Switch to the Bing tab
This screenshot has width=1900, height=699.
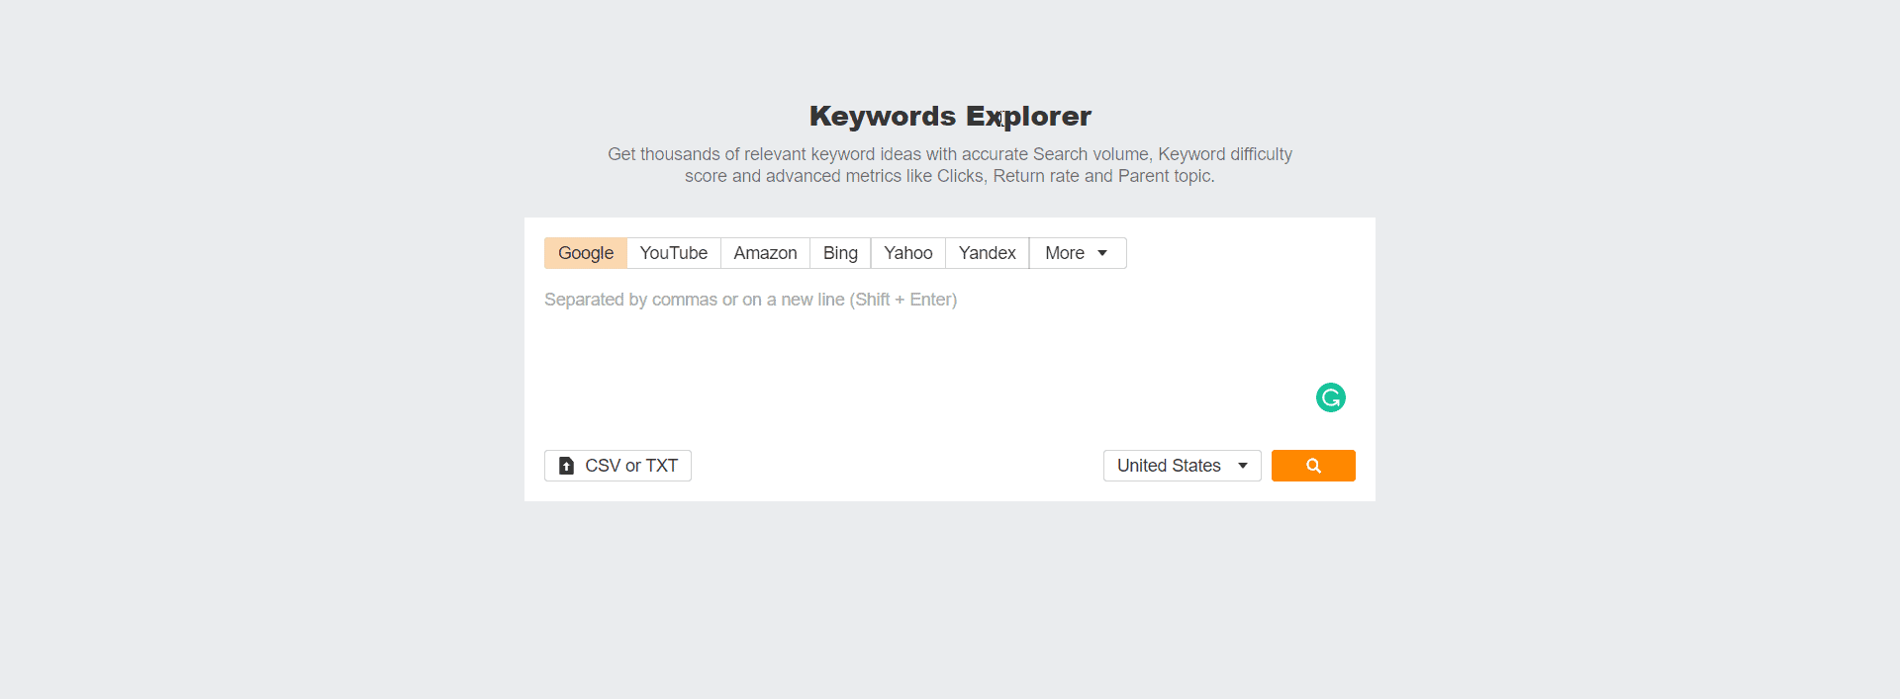point(840,253)
